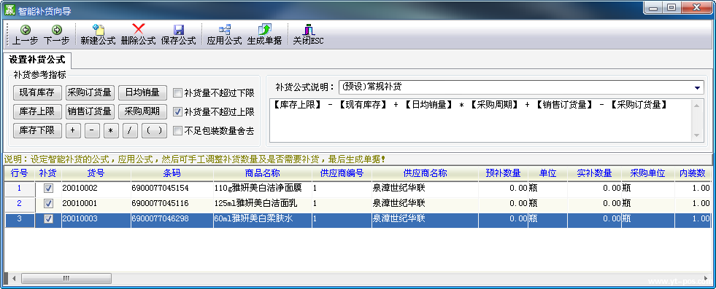
Task: Click 补货 column header
Action: [x=48, y=173]
